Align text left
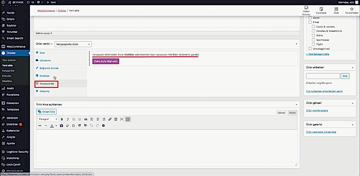This screenshot has height=176, width=360. coord(92,119)
